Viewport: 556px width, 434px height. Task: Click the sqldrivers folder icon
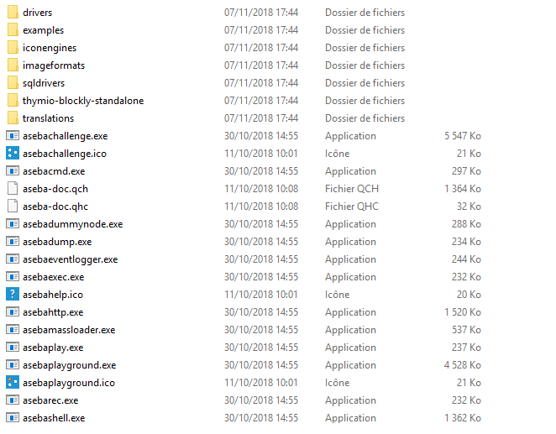13,82
